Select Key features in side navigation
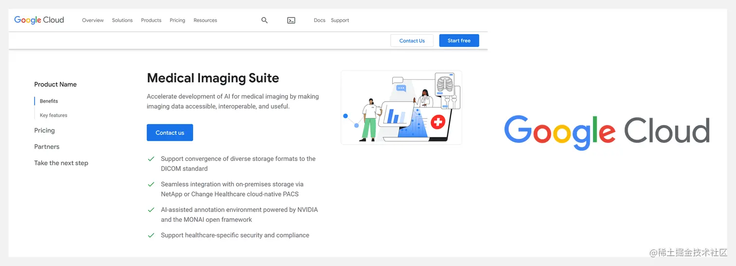Viewport: 736px width, 266px height. pyautogui.click(x=54, y=115)
